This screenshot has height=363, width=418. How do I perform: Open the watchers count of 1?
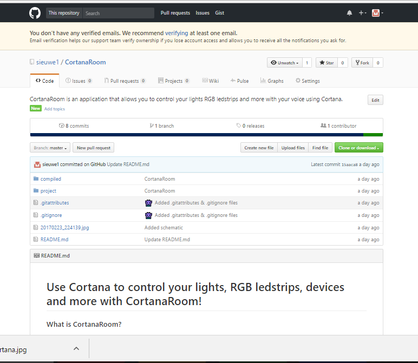click(307, 63)
